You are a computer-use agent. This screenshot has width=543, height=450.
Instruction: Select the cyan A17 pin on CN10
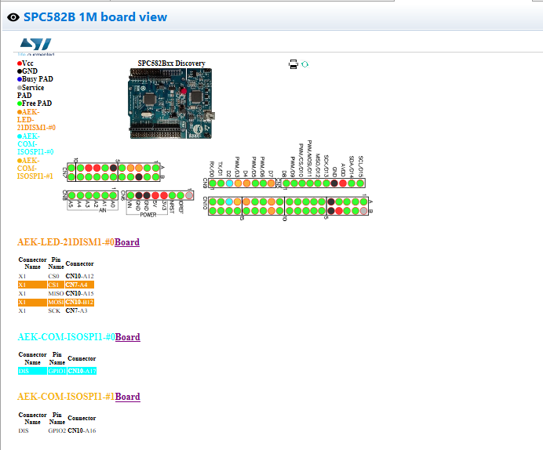(229, 201)
